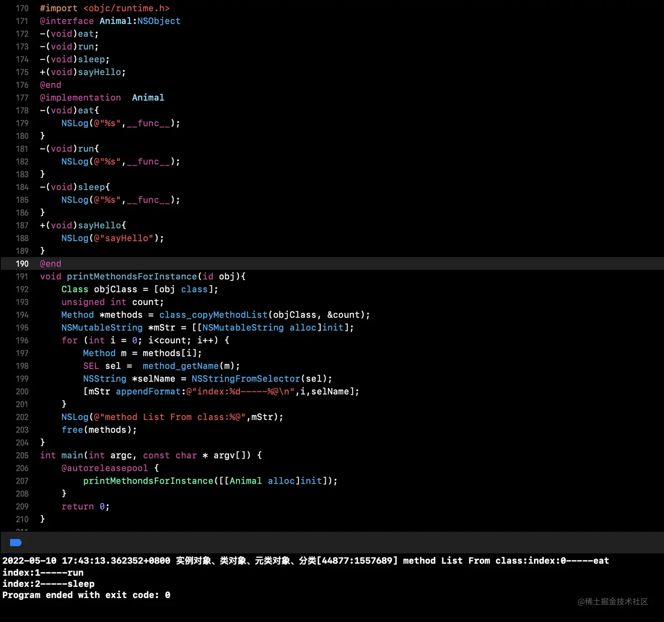Viewport: 664px width, 622px height.
Task: Click the printMethondsForInstance([[Animal alloc]init]) call
Action: 210,481
